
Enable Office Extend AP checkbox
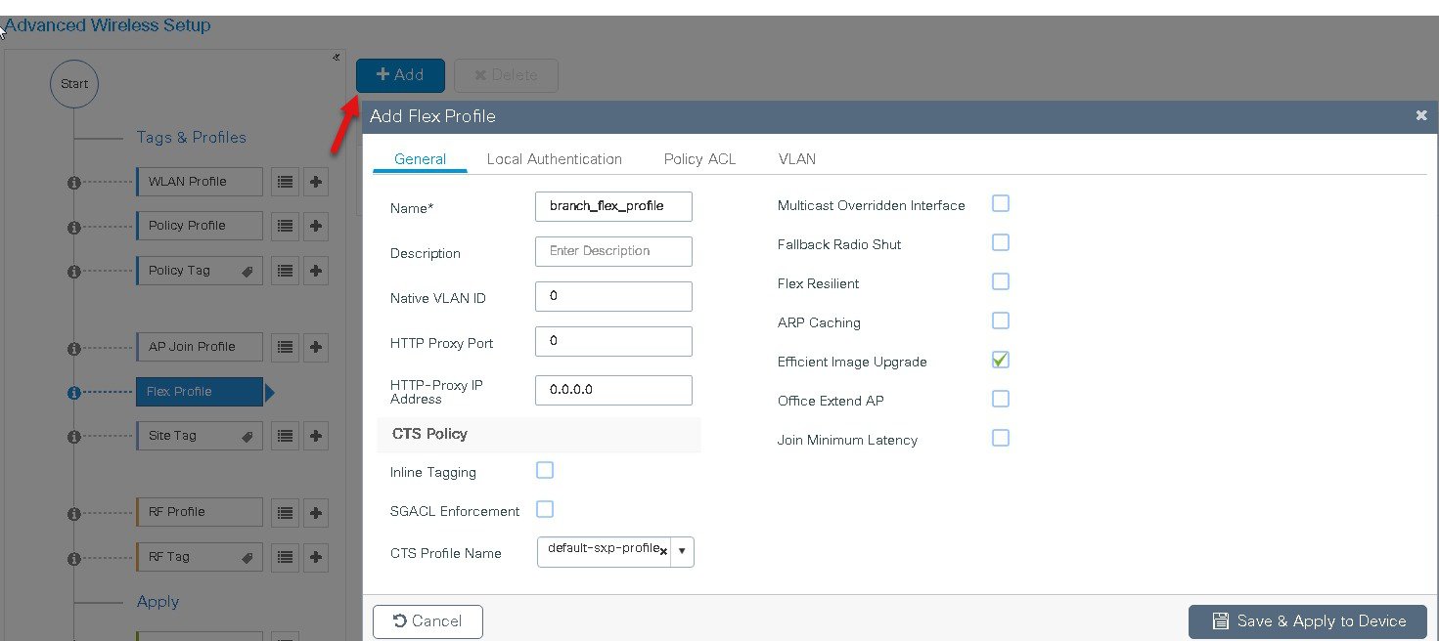[1000, 399]
